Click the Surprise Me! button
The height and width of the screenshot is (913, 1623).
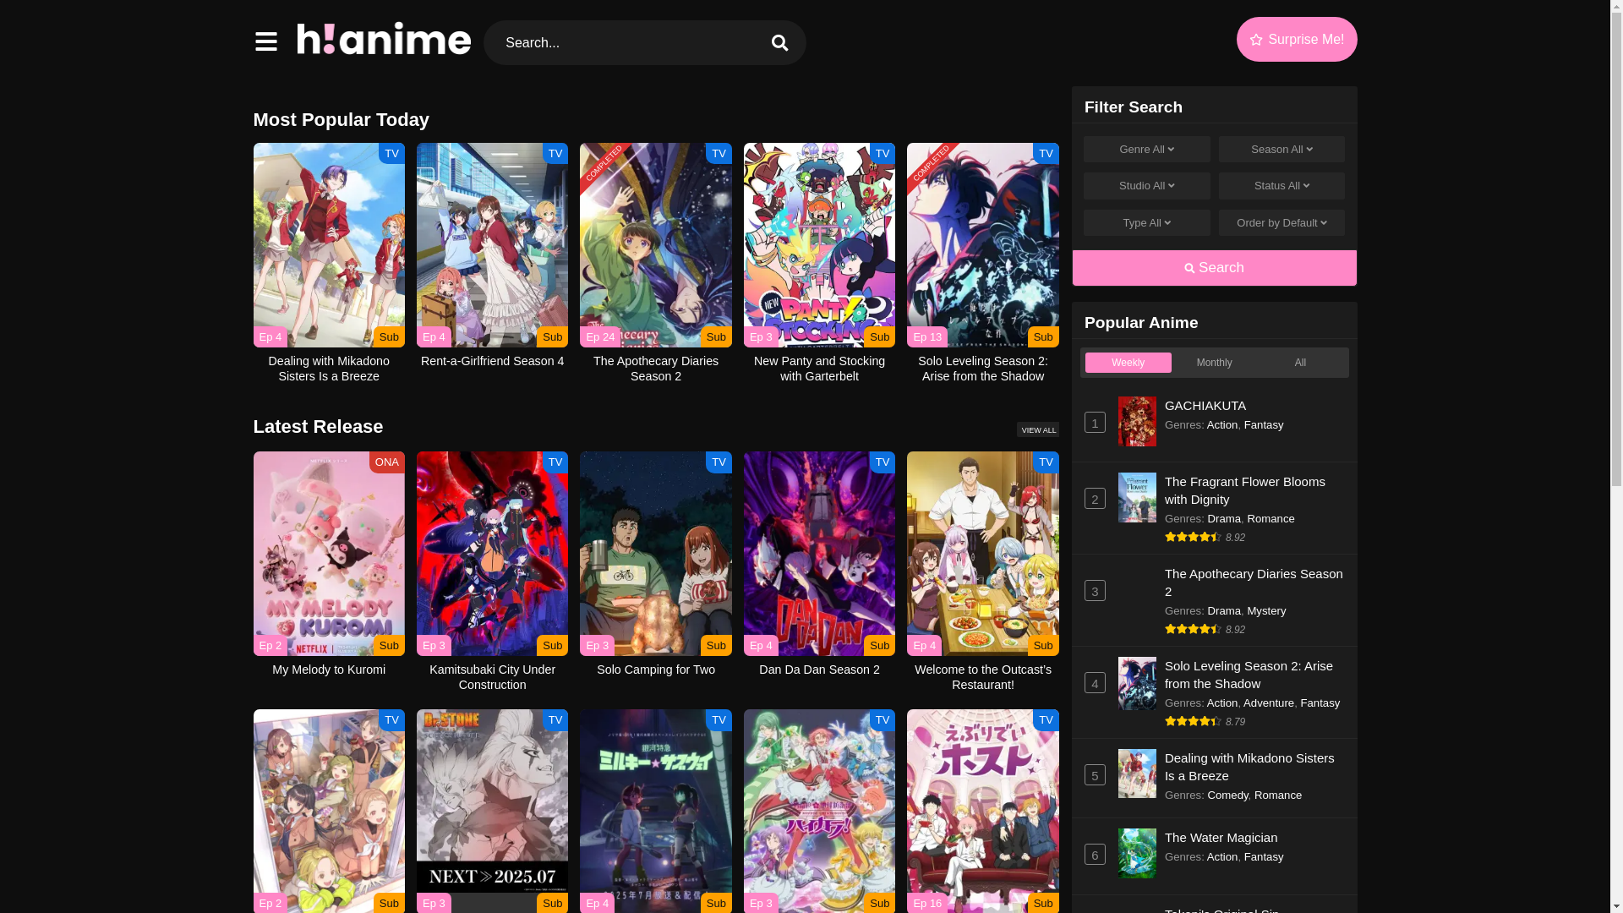(1297, 40)
